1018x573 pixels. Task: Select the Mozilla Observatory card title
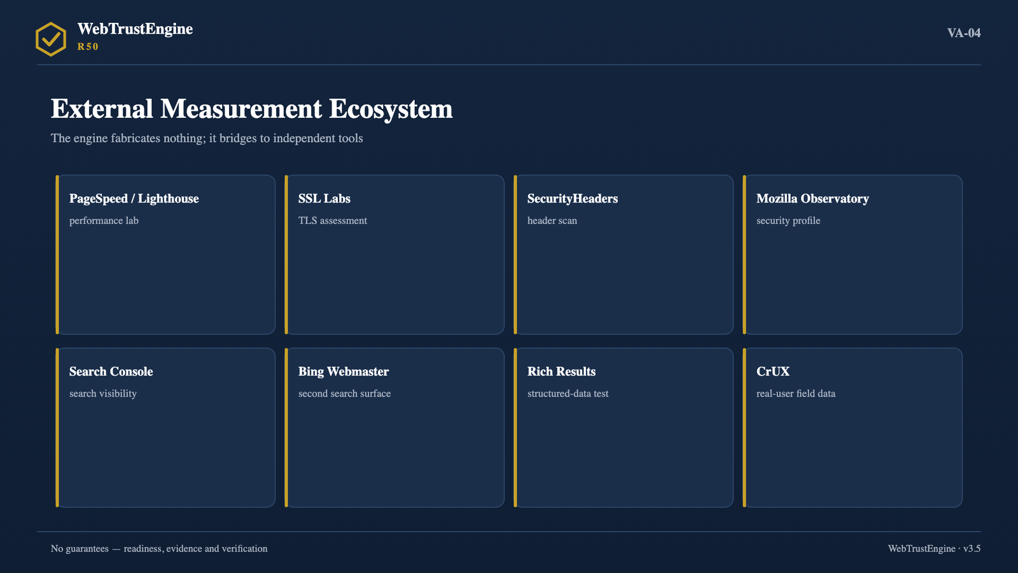[812, 199]
